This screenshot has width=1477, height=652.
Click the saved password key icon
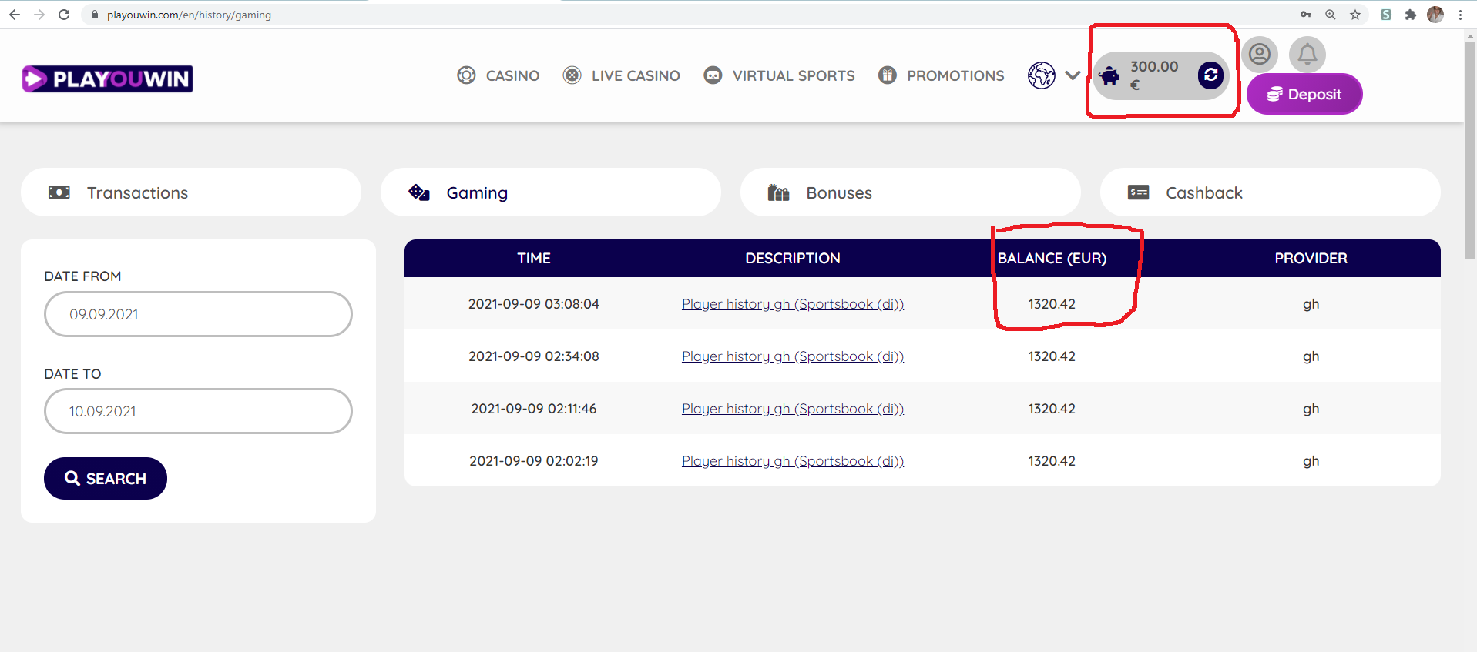coord(1305,15)
